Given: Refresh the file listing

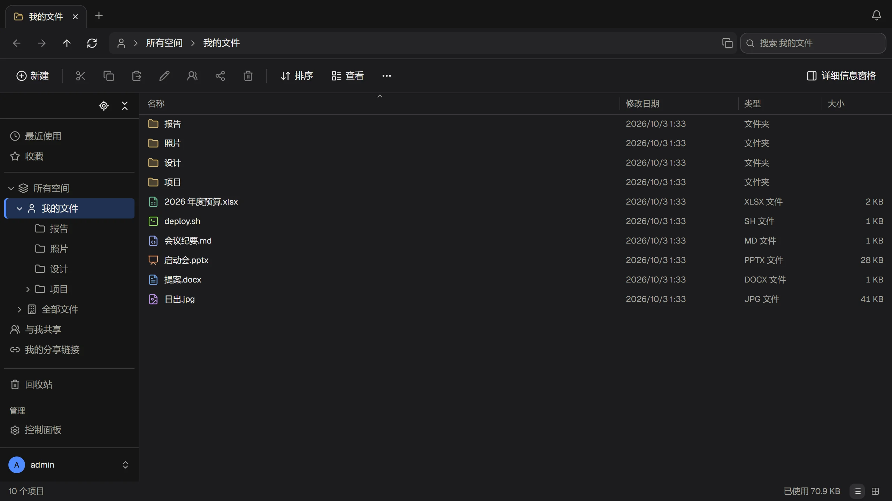Looking at the screenshot, I should [92, 43].
